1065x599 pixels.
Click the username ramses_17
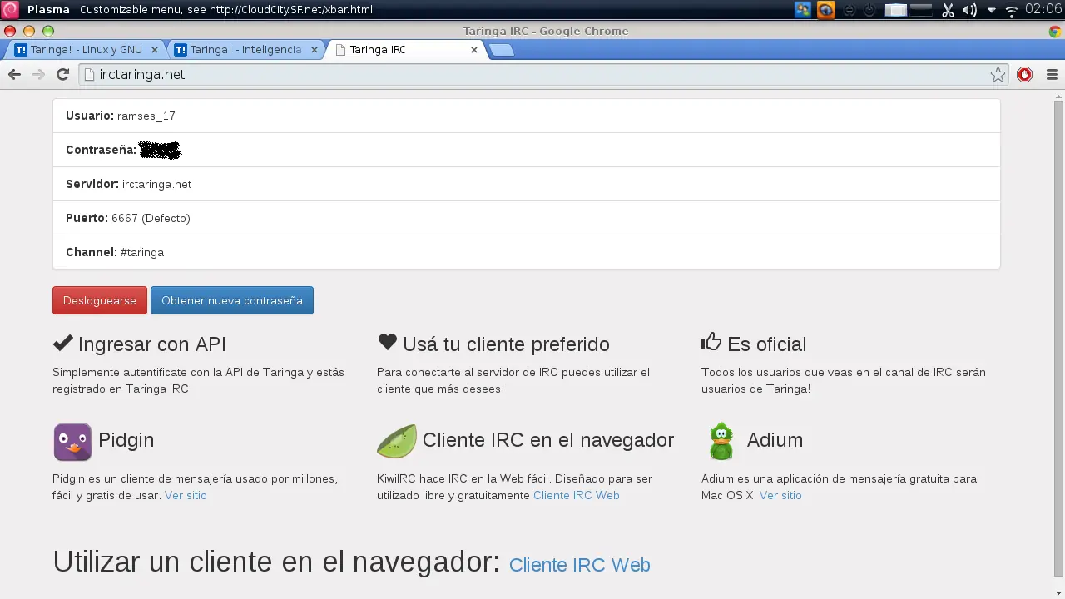pos(146,116)
